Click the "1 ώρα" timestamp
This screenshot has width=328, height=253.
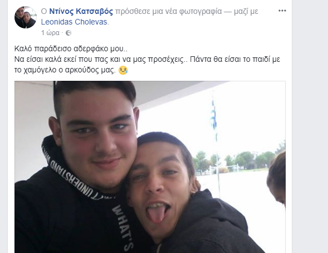pos(50,33)
